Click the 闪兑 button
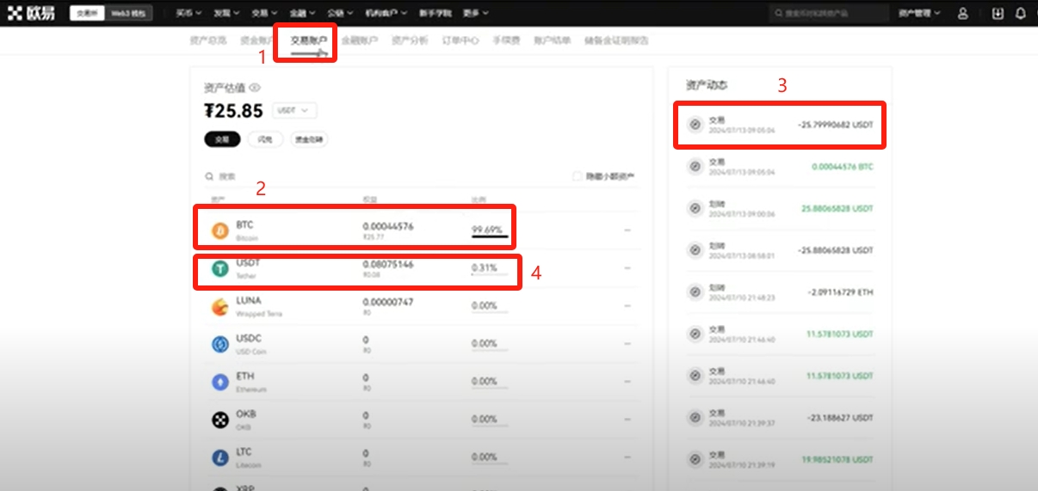This screenshot has width=1038, height=491. tap(265, 139)
